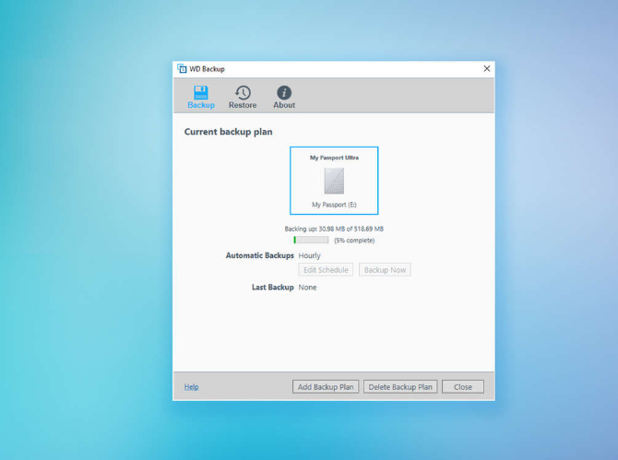Screen dimensions: 618x460
Task: Click the 'None' last backup value
Action: click(307, 287)
